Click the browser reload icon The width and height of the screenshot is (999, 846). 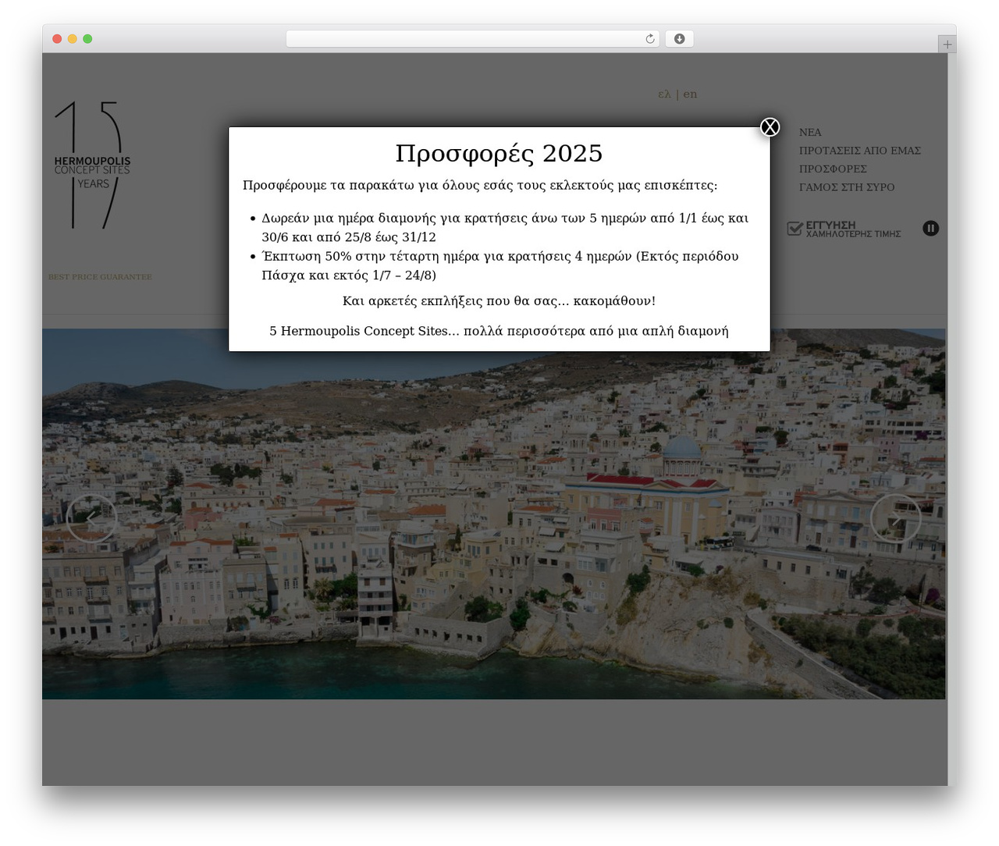coord(649,39)
